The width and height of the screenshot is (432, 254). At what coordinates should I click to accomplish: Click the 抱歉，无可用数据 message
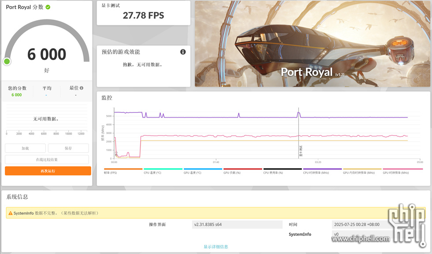(143, 64)
